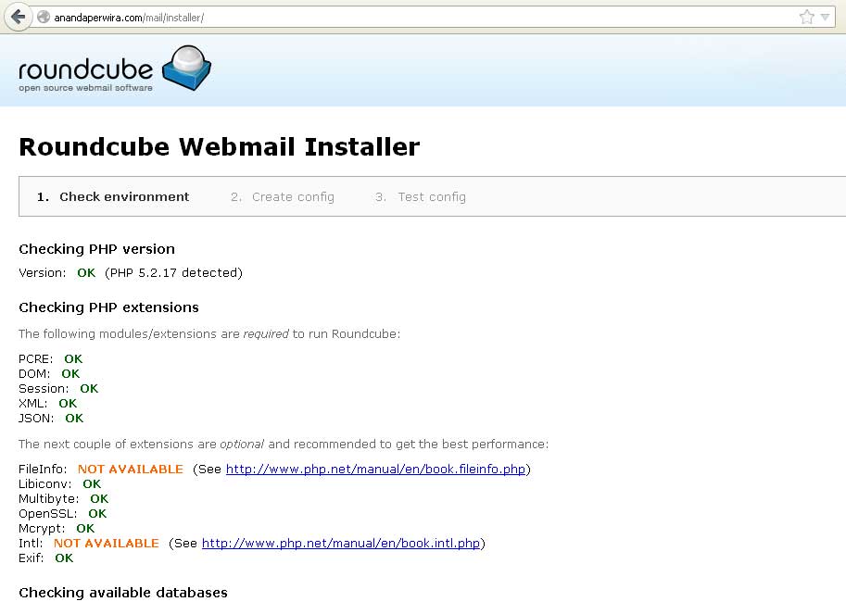Click the OK status next to Multibyte
This screenshot has height=614, width=846.
coord(99,498)
